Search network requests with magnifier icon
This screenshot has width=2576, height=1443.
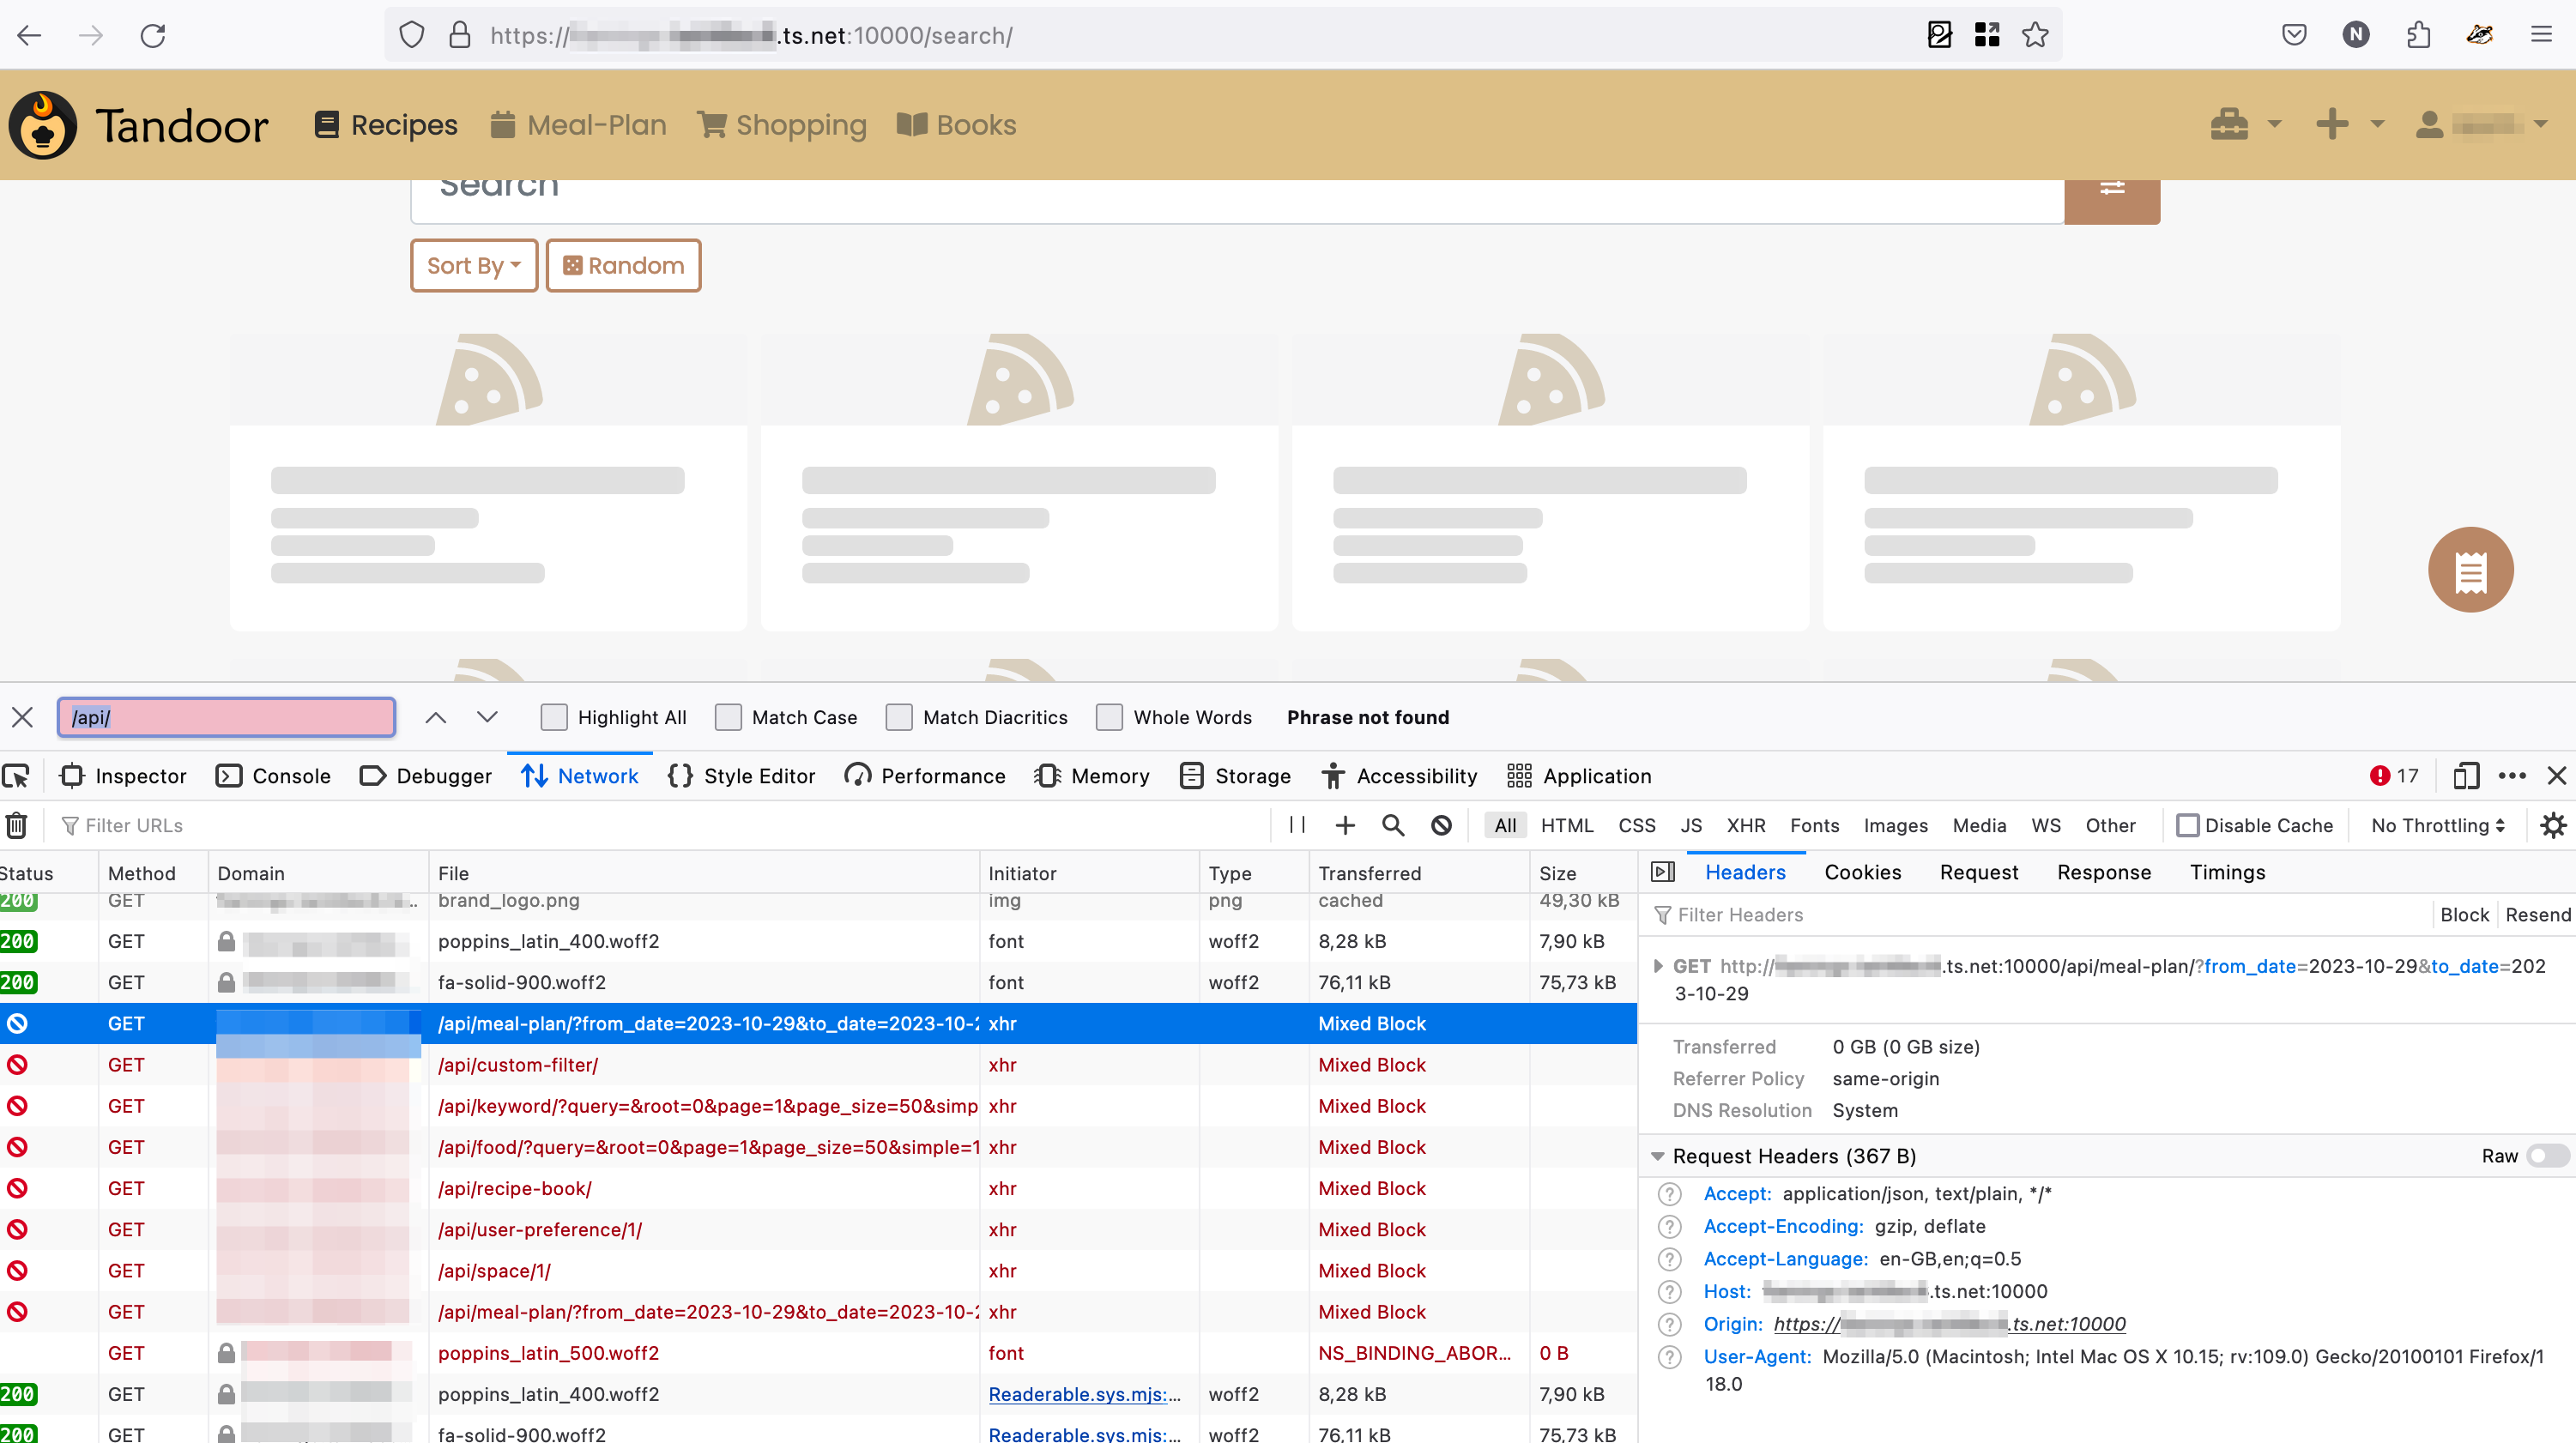[x=1392, y=825]
